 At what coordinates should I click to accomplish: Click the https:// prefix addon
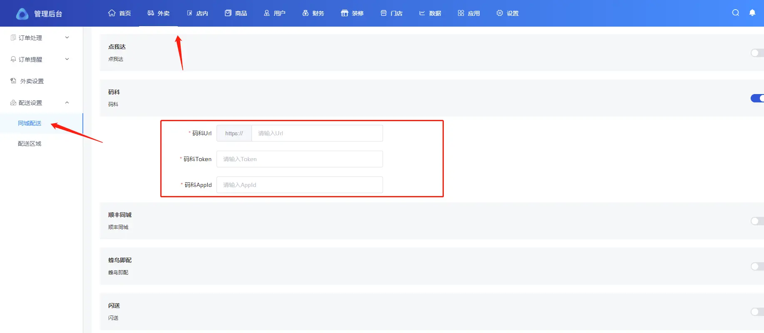(x=234, y=133)
